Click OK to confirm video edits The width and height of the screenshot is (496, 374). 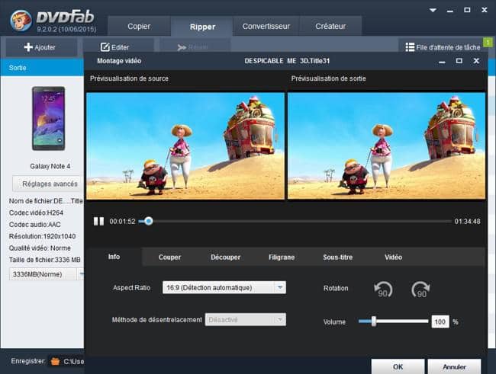[x=398, y=366]
